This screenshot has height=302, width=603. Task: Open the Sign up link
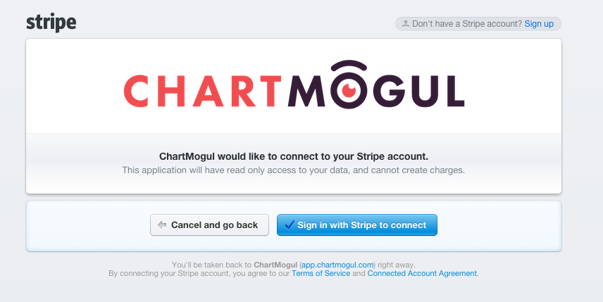pos(539,24)
